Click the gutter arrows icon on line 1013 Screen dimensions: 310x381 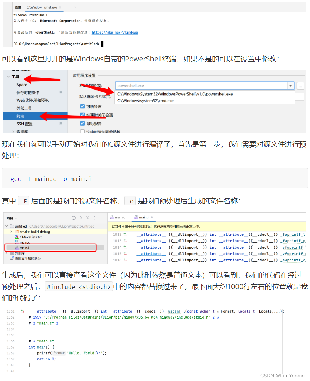[x=125, y=241]
